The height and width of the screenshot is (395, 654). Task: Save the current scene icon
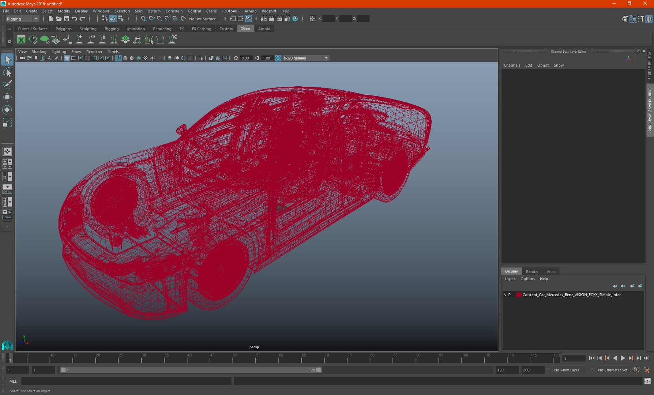[x=67, y=19]
